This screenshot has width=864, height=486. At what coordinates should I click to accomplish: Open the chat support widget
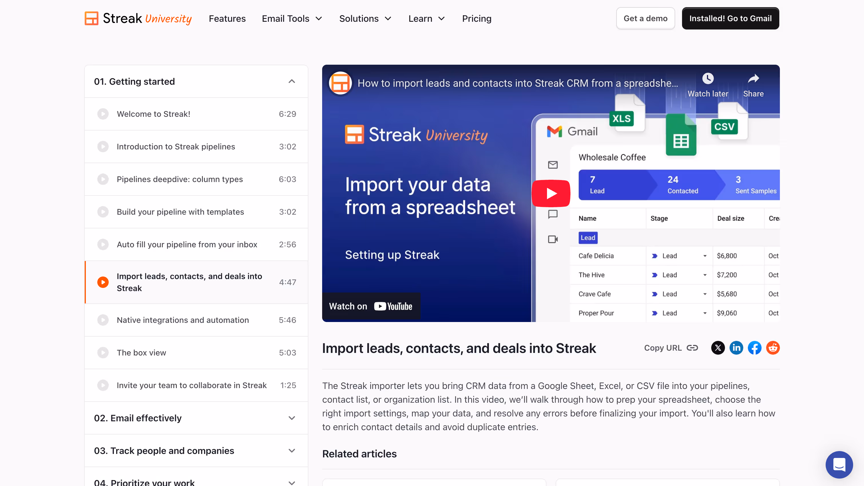(x=839, y=465)
